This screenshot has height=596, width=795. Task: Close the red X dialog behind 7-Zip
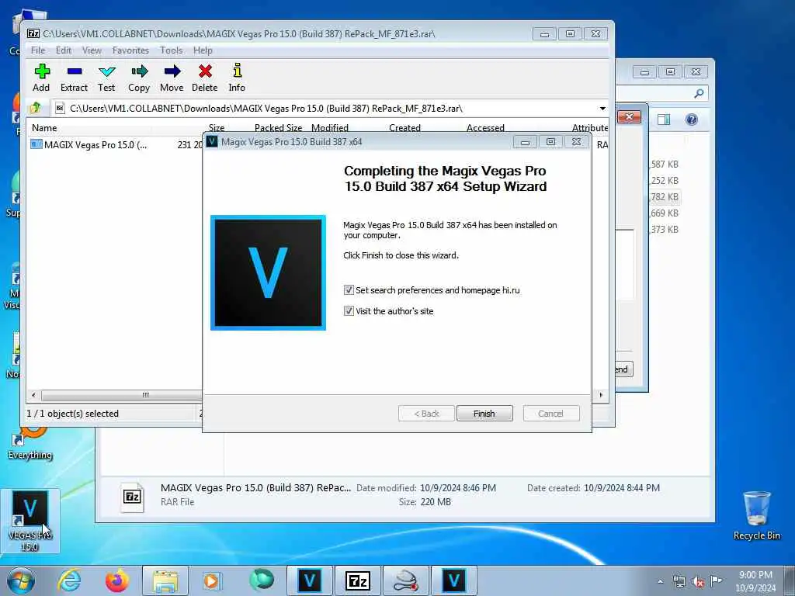[x=629, y=117]
